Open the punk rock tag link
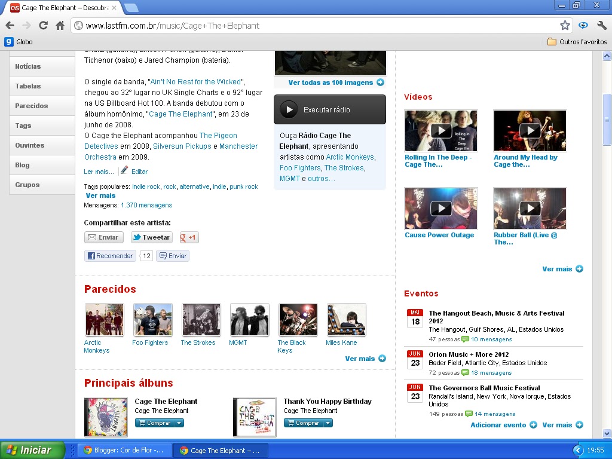Image resolution: width=612 pixels, height=459 pixels. click(x=244, y=186)
